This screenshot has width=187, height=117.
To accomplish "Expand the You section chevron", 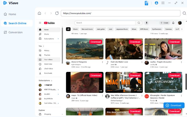I will pos(43,46).
